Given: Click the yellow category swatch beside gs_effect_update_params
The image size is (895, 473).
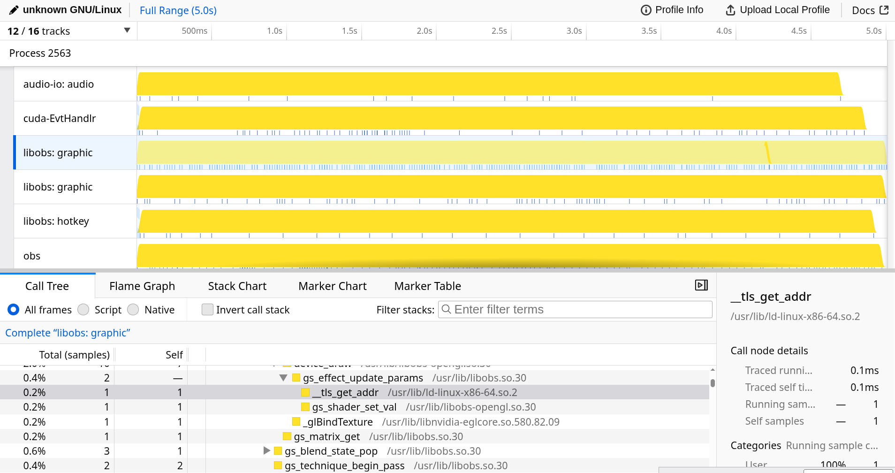Looking at the screenshot, I should (296, 378).
